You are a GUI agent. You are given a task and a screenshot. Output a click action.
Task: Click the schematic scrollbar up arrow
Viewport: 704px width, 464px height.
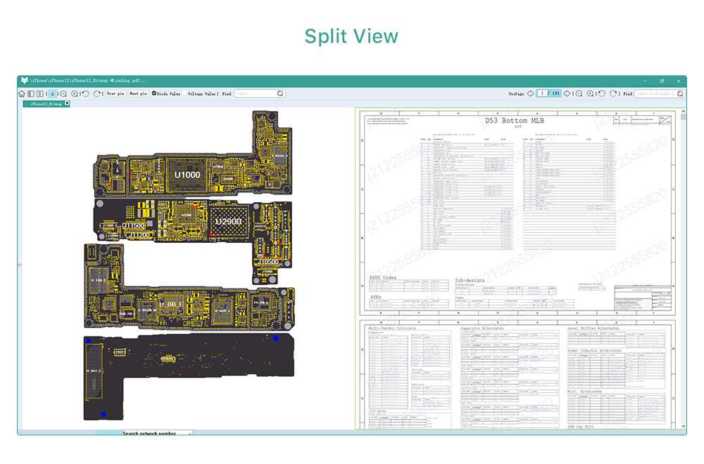tap(684, 111)
